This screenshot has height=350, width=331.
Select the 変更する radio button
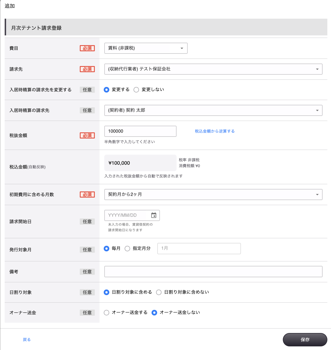(106, 90)
